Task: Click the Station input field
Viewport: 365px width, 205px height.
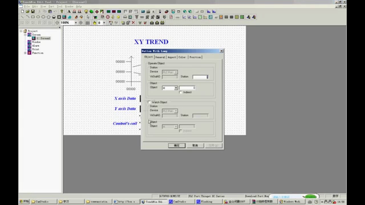Action: coord(200,77)
